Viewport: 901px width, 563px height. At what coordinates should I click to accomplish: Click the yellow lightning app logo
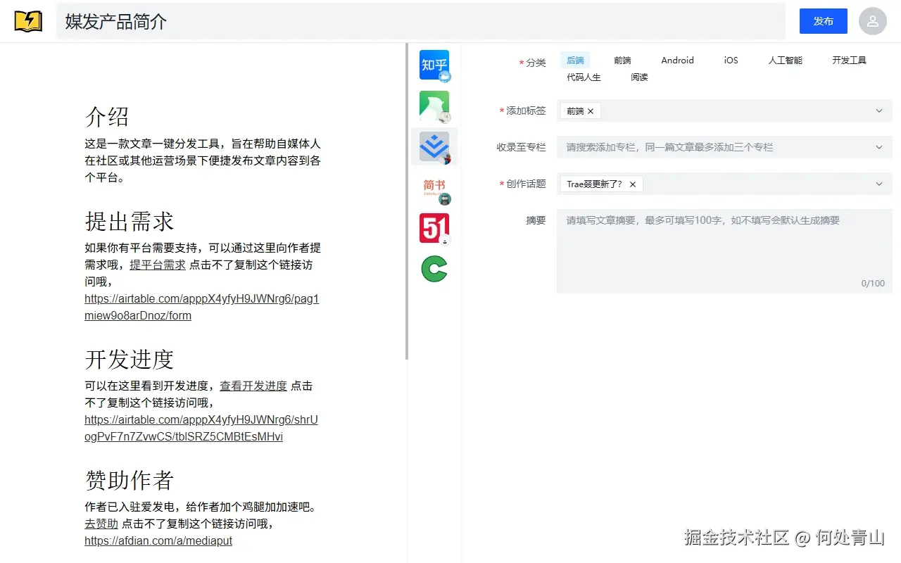27,20
